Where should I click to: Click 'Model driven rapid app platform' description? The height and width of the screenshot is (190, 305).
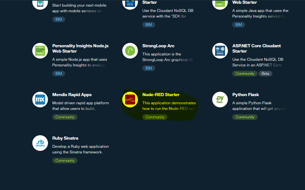tap(81, 103)
